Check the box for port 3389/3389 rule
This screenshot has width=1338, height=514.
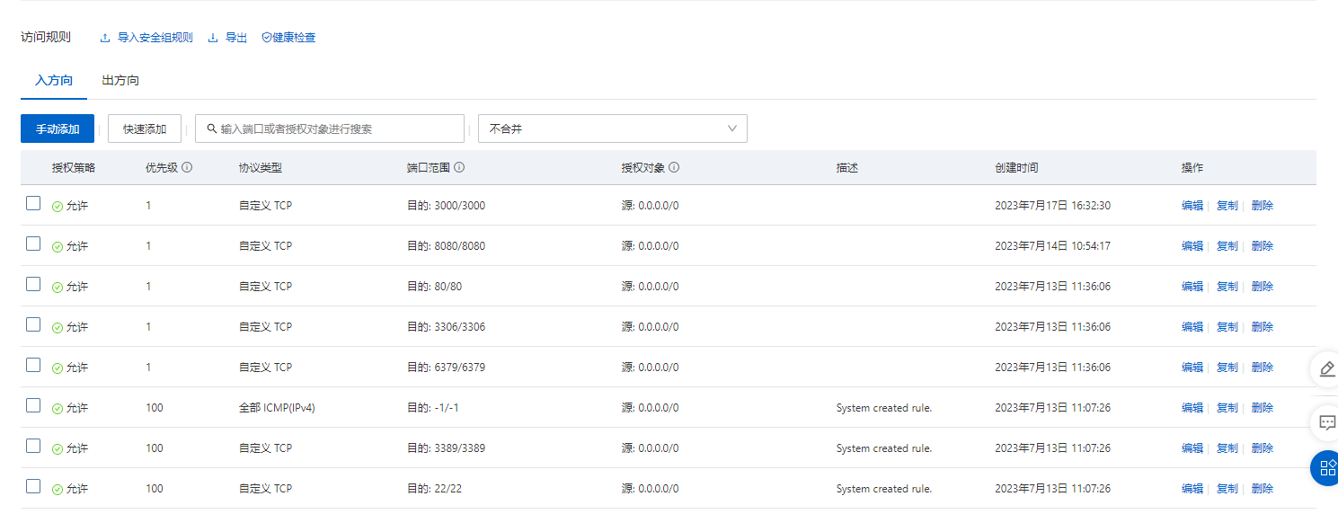(x=33, y=446)
